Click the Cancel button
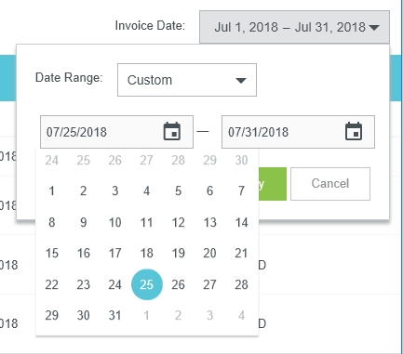Image resolution: width=403 pixels, height=354 pixels. 330,184
